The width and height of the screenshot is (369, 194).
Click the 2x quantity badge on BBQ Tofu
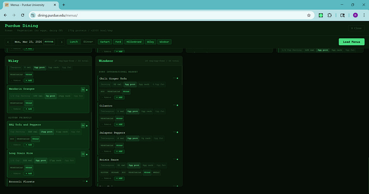click(83, 125)
